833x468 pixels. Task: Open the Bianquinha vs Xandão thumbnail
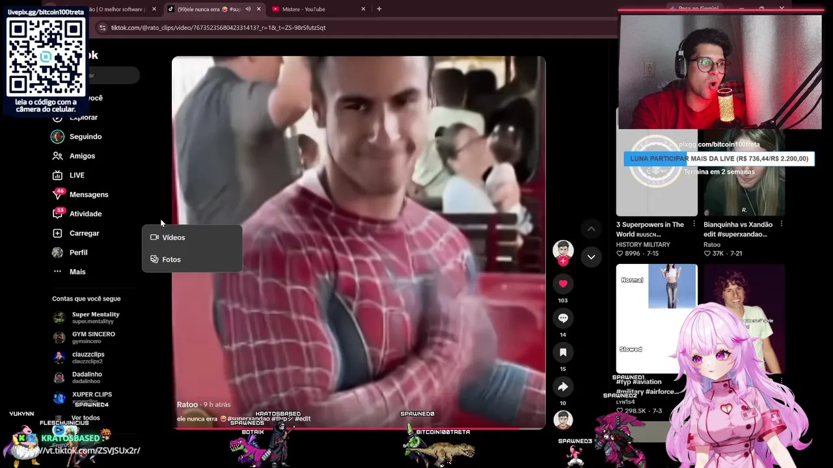coord(744,173)
